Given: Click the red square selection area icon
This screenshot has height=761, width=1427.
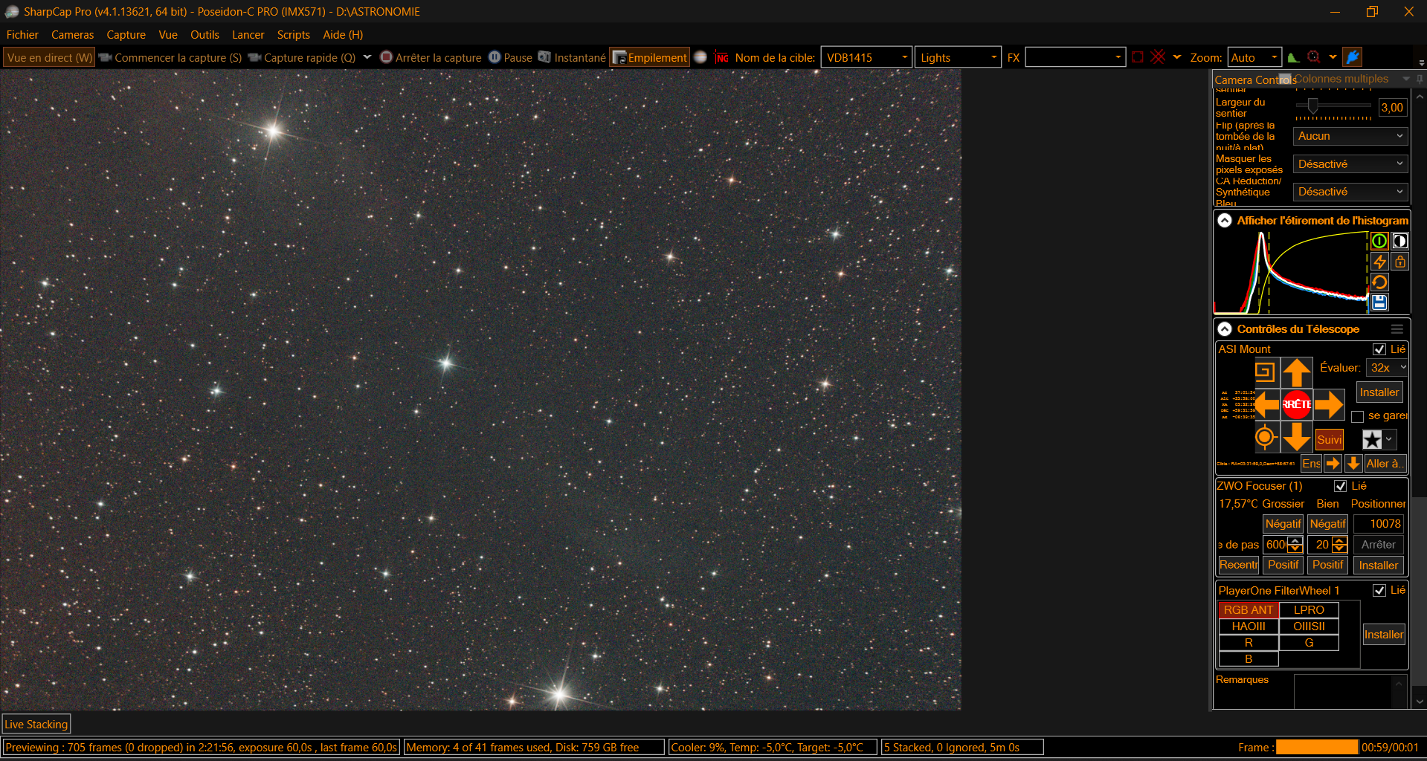Looking at the screenshot, I should coord(1138,57).
